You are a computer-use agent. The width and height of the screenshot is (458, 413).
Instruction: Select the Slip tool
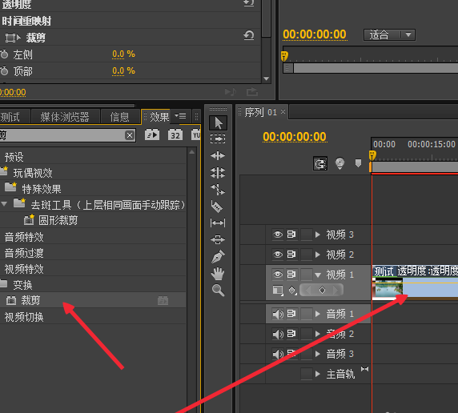218,223
